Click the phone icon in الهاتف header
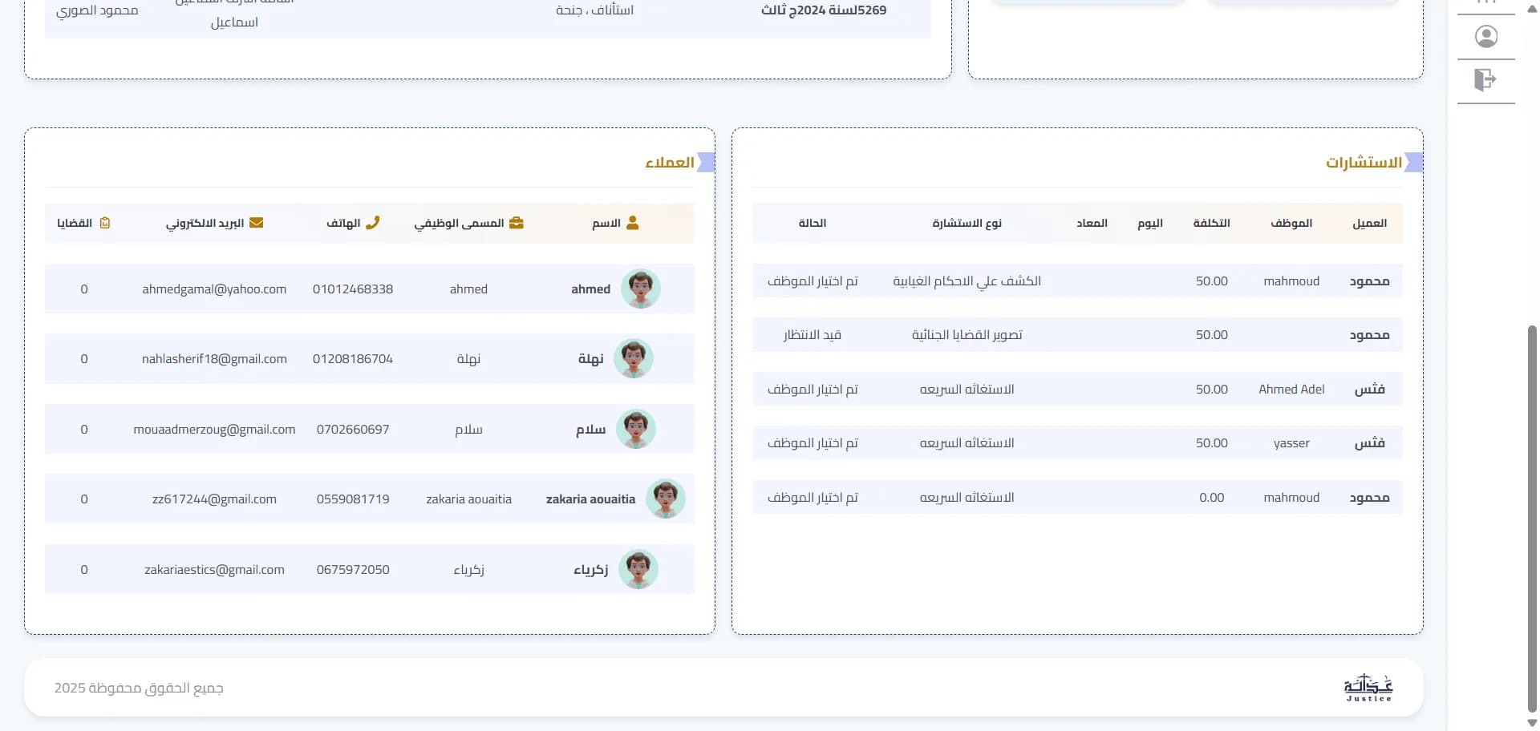The width and height of the screenshot is (1540, 731). tap(372, 223)
